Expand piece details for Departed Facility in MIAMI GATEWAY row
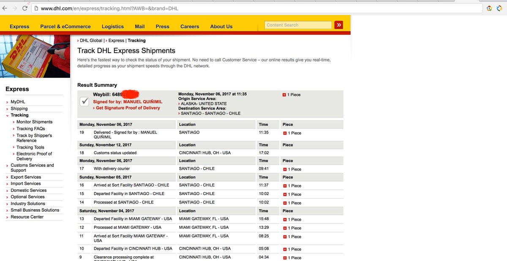Viewport: 507px width, 261px height. [x=284, y=220]
